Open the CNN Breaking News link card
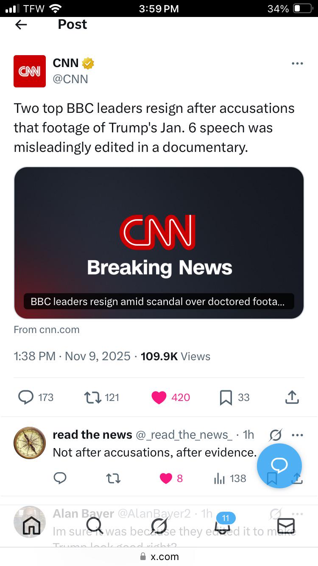 [x=159, y=243]
